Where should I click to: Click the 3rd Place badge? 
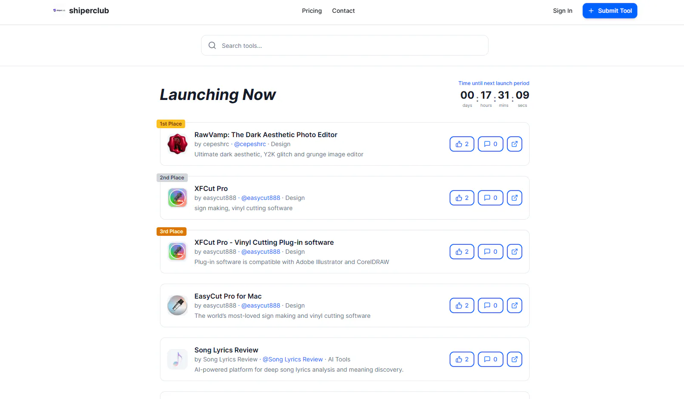click(172, 232)
